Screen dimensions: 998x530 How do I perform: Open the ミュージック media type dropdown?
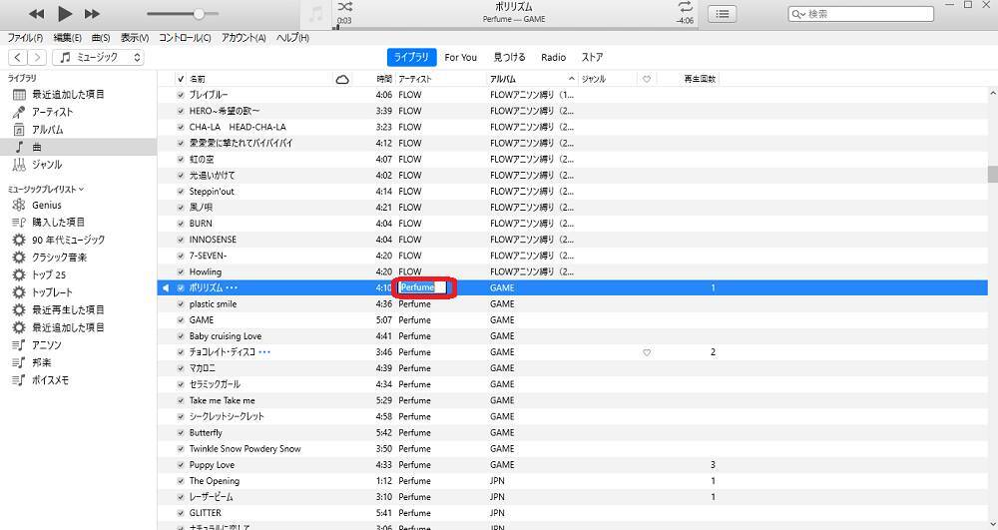100,58
